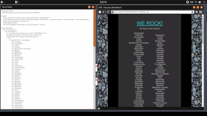
Task: Maximize the Source Viewer window
Action: tap(90, 7)
